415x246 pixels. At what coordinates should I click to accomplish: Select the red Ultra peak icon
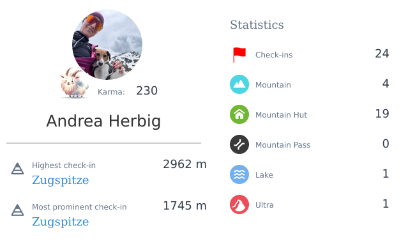[x=239, y=204]
